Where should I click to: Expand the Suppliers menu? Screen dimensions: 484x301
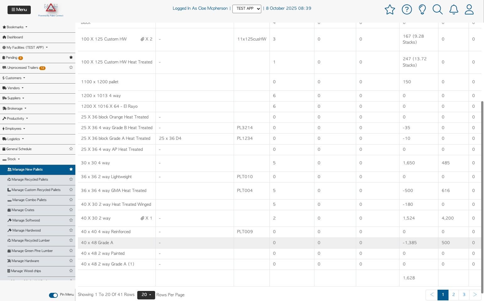pyautogui.click(x=13, y=98)
